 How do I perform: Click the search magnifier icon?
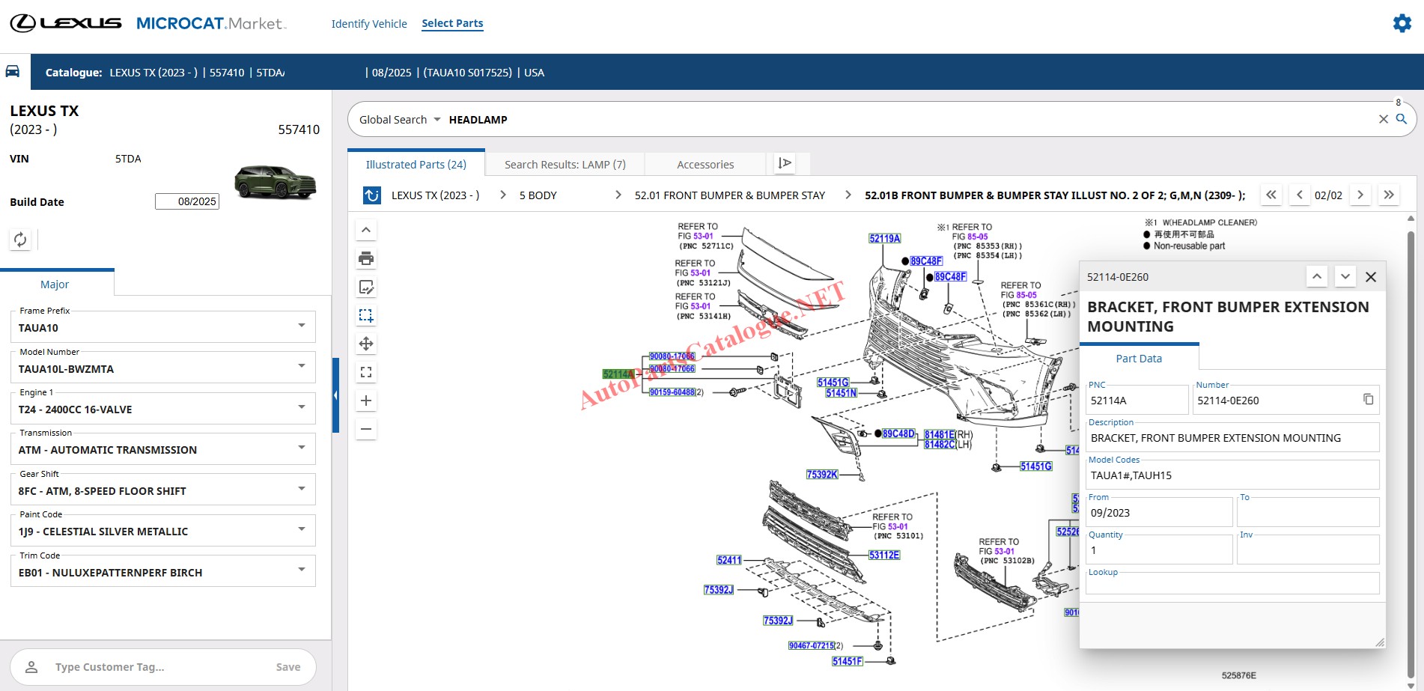[1402, 119]
